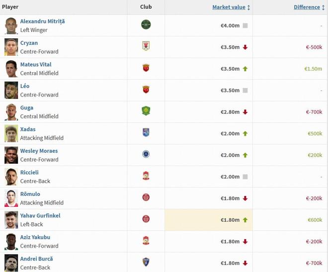Click Guga's green club crest
This screenshot has height=272, width=328.
coord(146,111)
